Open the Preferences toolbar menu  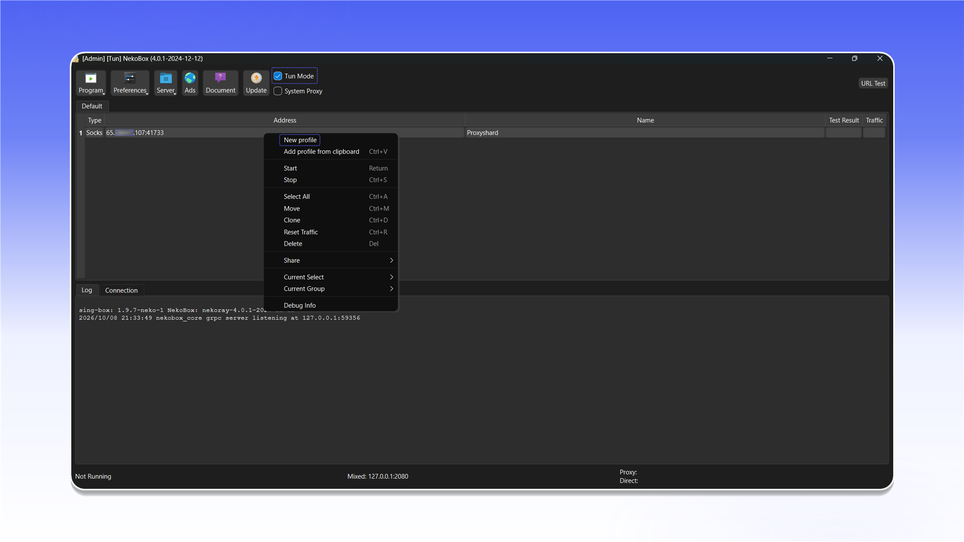click(x=130, y=83)
